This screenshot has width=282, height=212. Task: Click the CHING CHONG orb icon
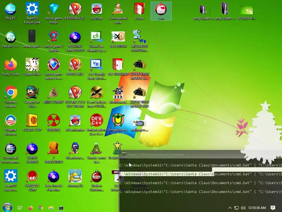pos(32,148)
